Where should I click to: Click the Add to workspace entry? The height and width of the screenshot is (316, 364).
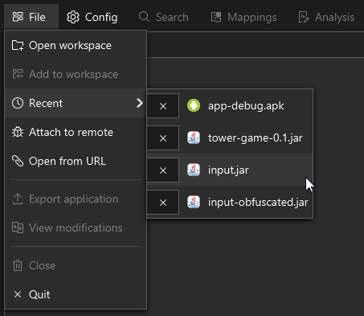pos(76,74)
